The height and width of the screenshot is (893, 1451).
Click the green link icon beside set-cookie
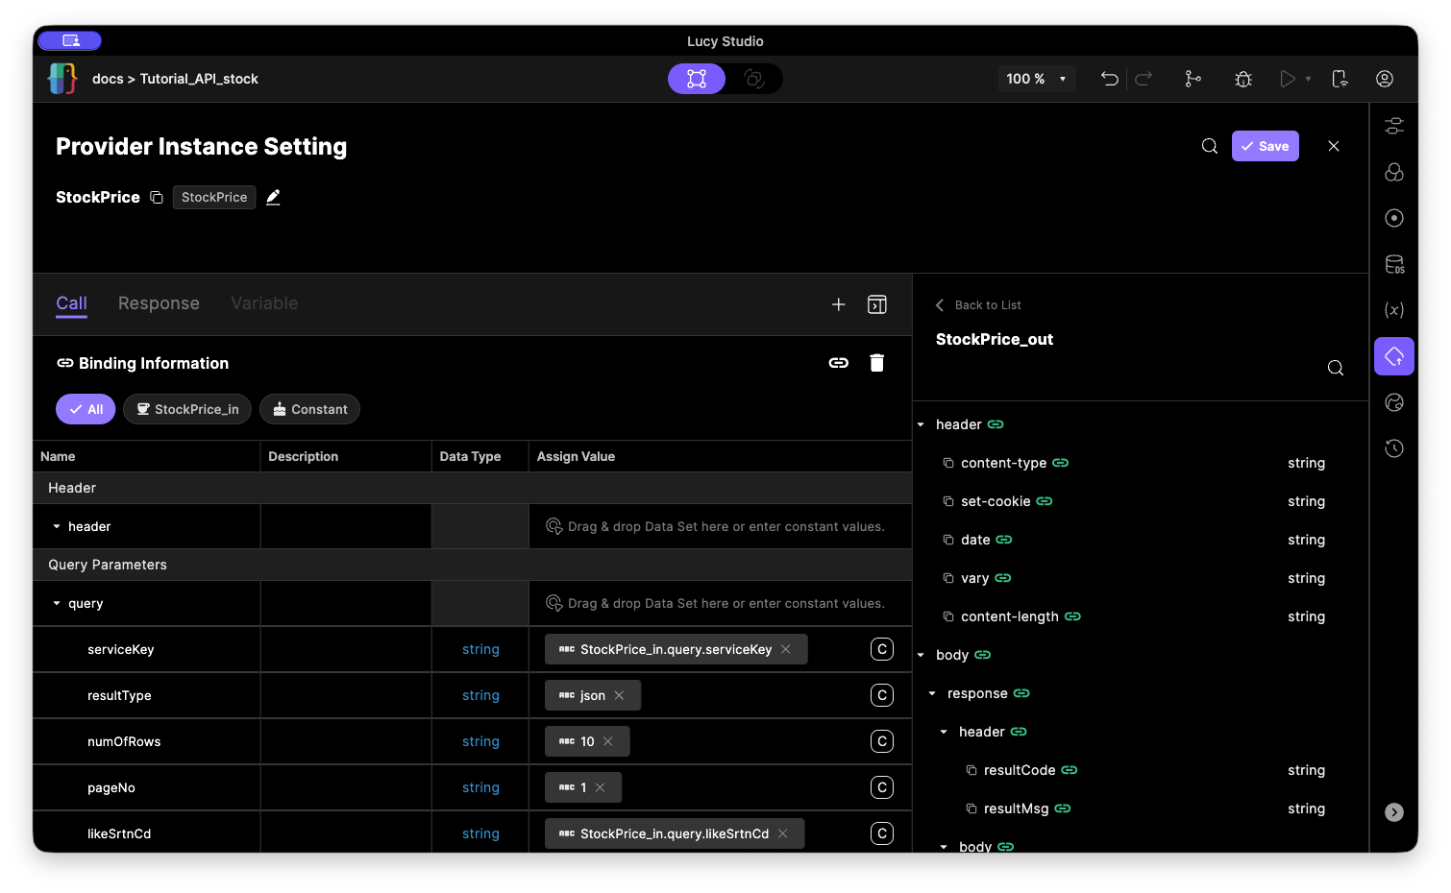tap(1045, 501)
